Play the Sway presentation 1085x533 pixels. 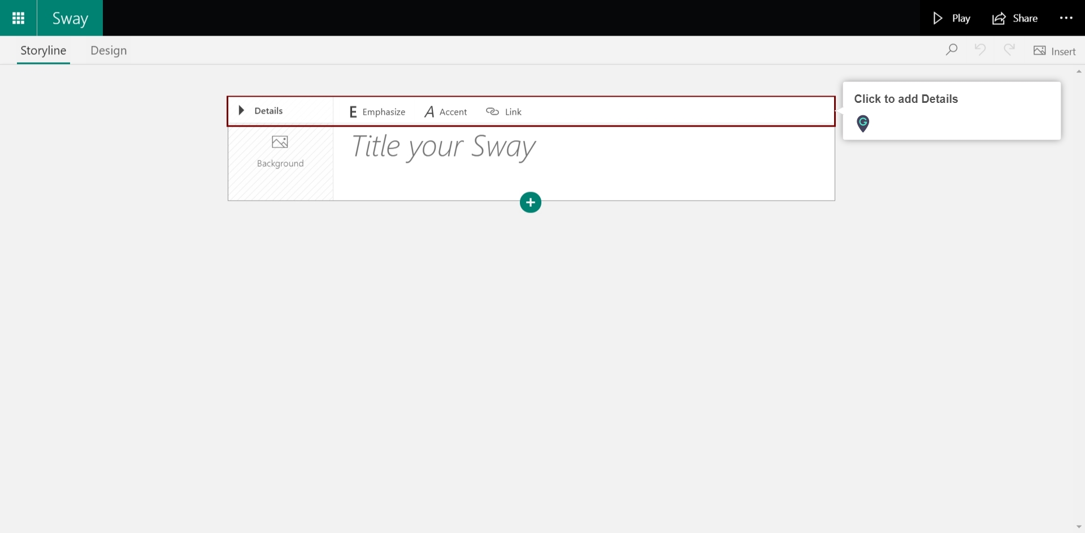951,18
